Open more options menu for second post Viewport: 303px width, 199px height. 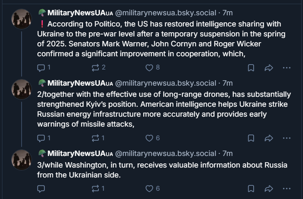click(x=286, y=138)
